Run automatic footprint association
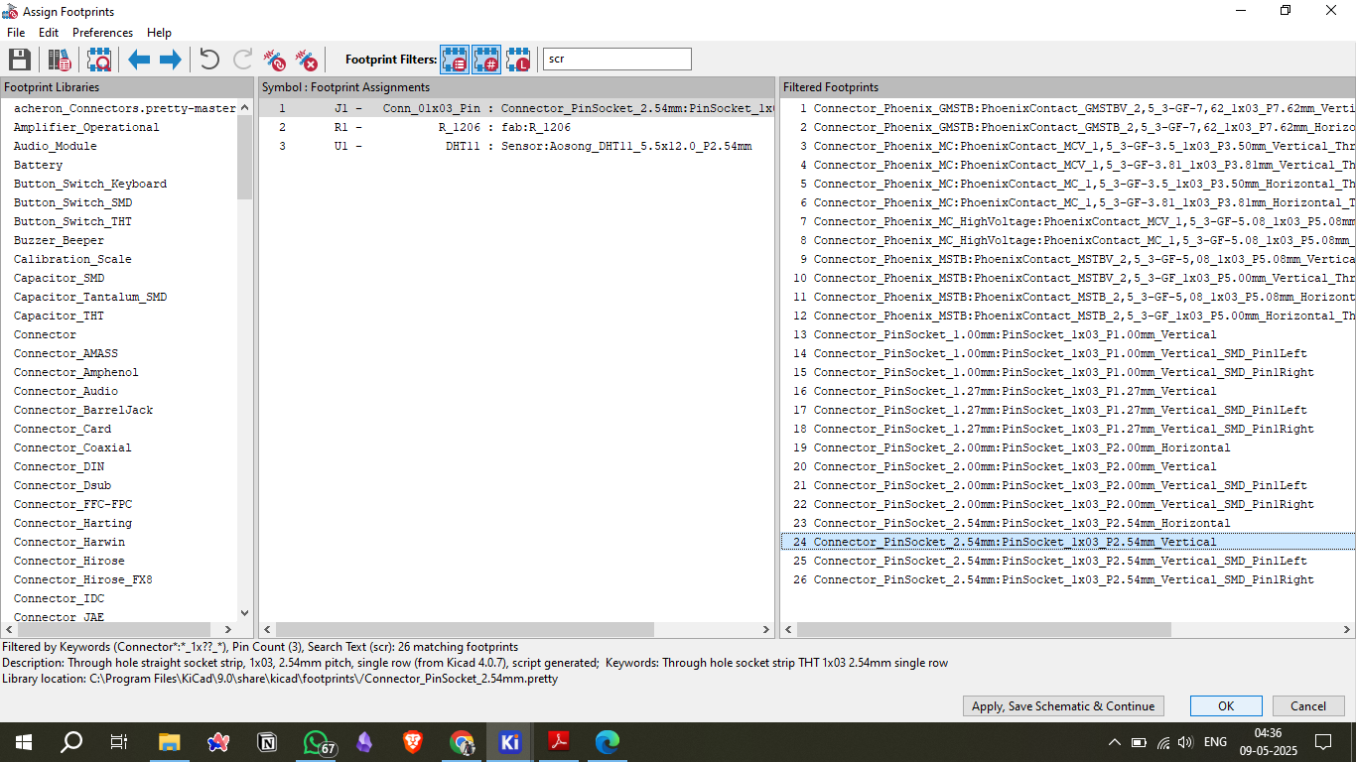The image size is (1356, 762). pos(275,60)
